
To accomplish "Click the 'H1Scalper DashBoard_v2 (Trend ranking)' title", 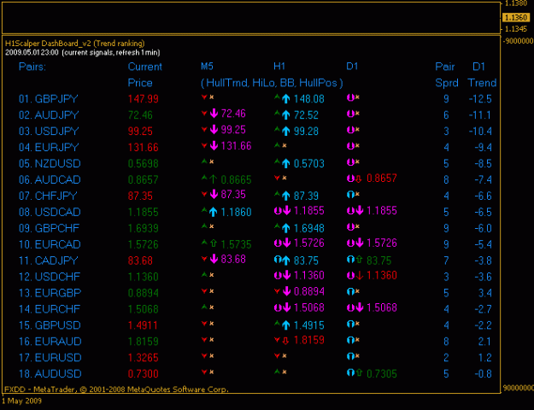I will click(75, 44).
